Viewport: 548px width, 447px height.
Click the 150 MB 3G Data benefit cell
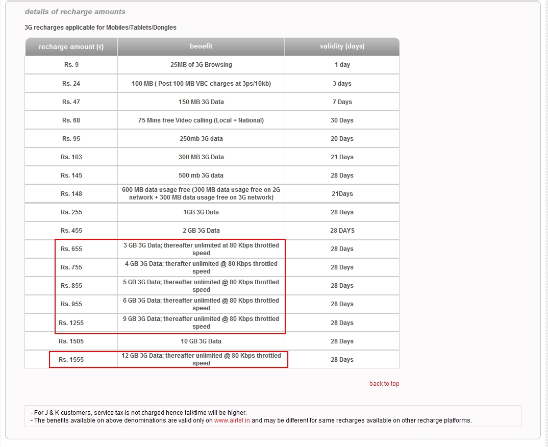pos(201,102)
